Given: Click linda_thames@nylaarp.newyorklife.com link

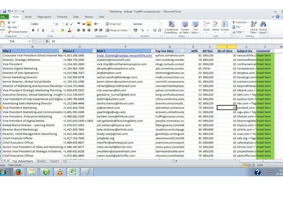Looking at the screenshot, I should click(124, 55).
